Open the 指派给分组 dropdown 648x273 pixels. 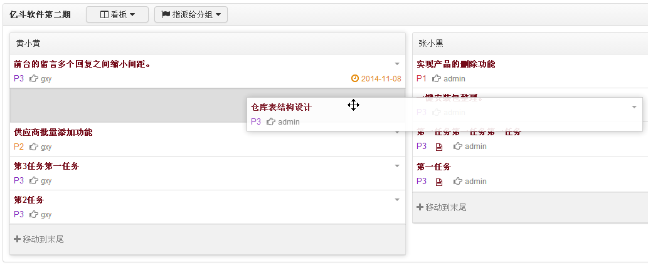coord(191,14)
